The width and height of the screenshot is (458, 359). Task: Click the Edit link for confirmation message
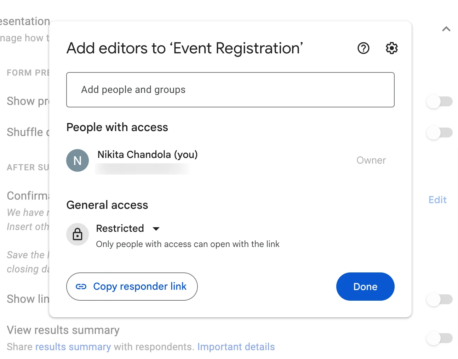437,200
